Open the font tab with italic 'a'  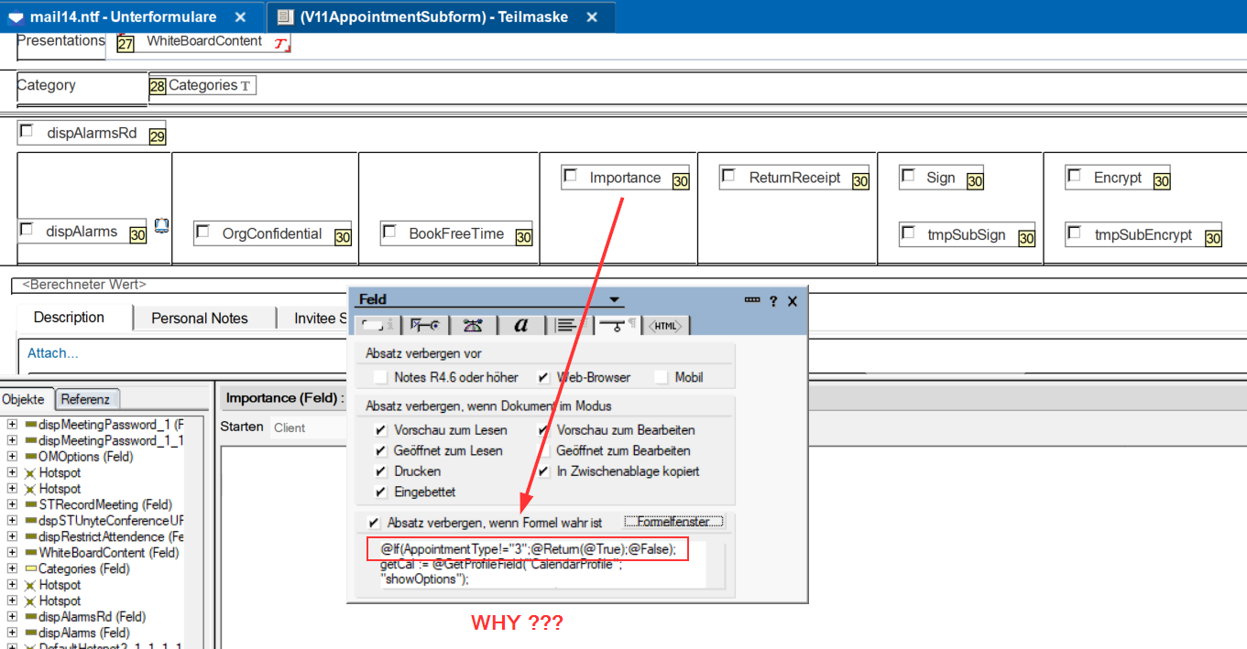(x=521, y=325)
